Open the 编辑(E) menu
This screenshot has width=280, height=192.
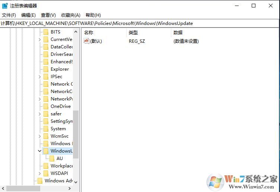coord(28,15)
